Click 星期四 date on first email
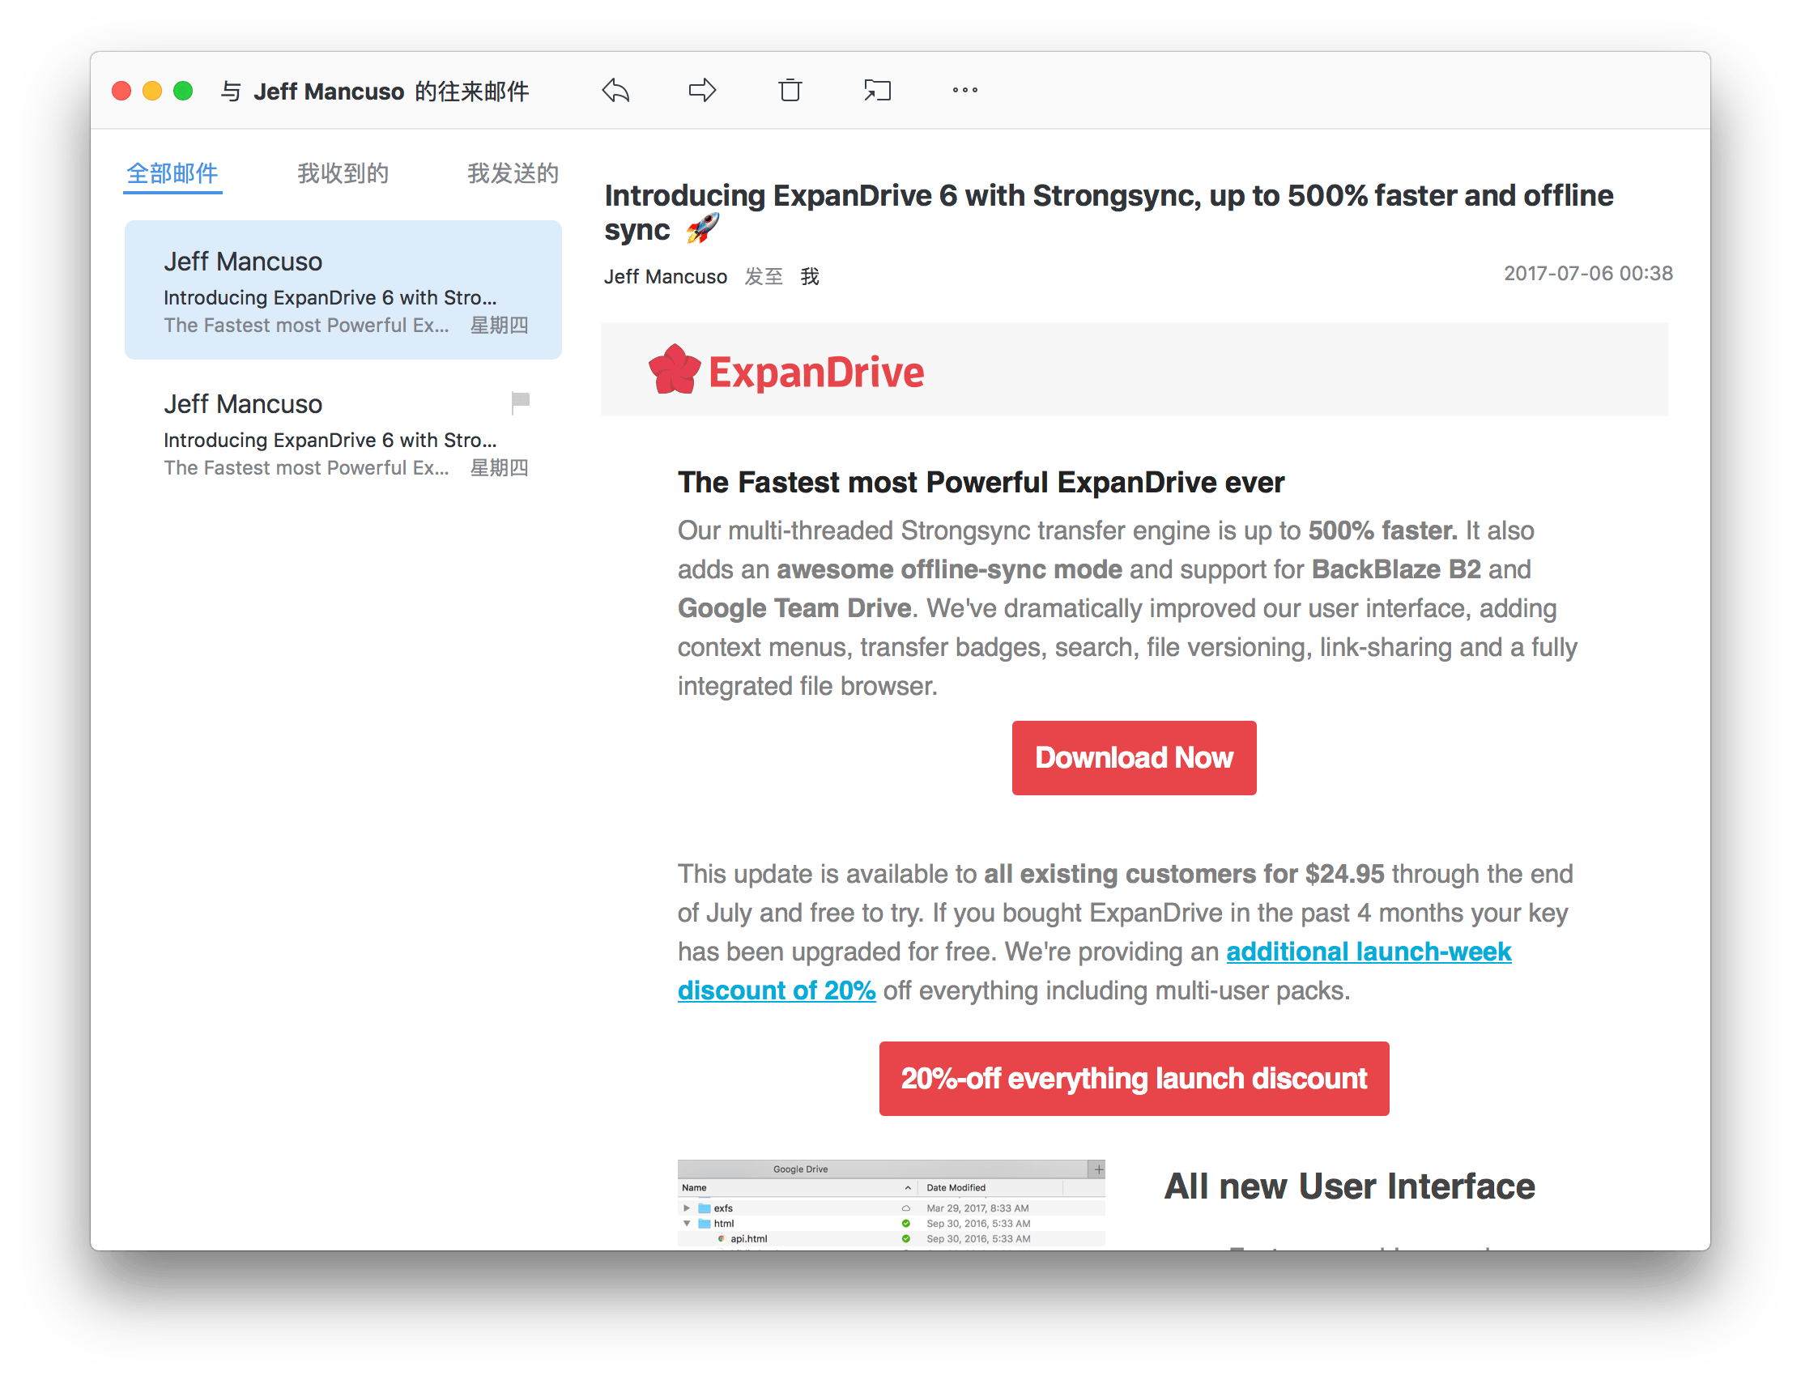The height and width of the screenshot is (1380, 1801). [500, 326]
